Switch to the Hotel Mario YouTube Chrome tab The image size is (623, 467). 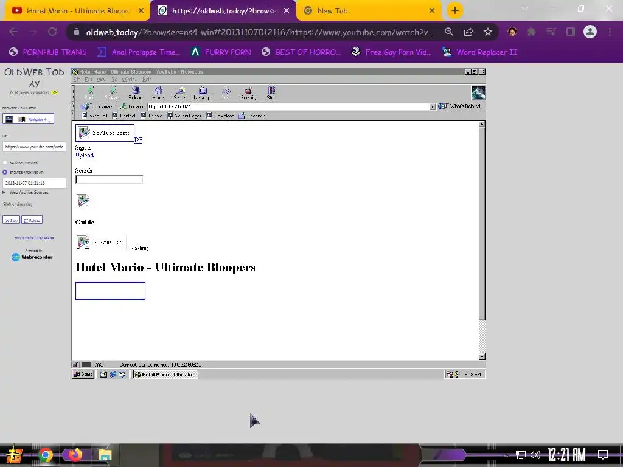point(78,11)
